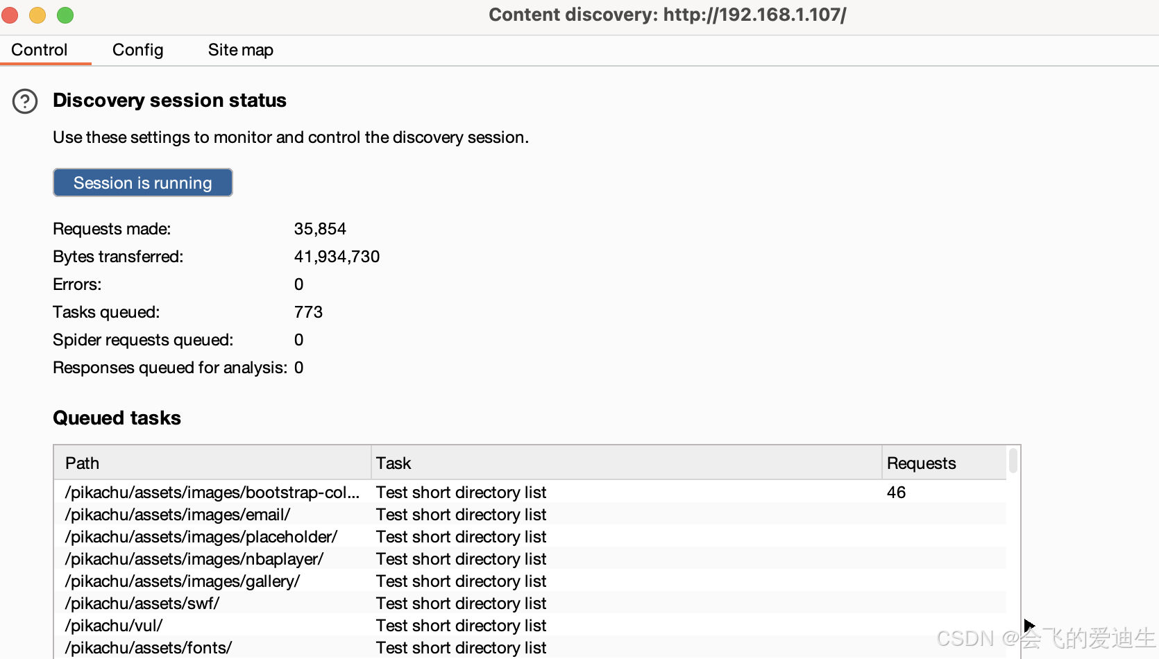Close the Content discovery window
The height and width of the screenshot is (659, 1159).
10,15
